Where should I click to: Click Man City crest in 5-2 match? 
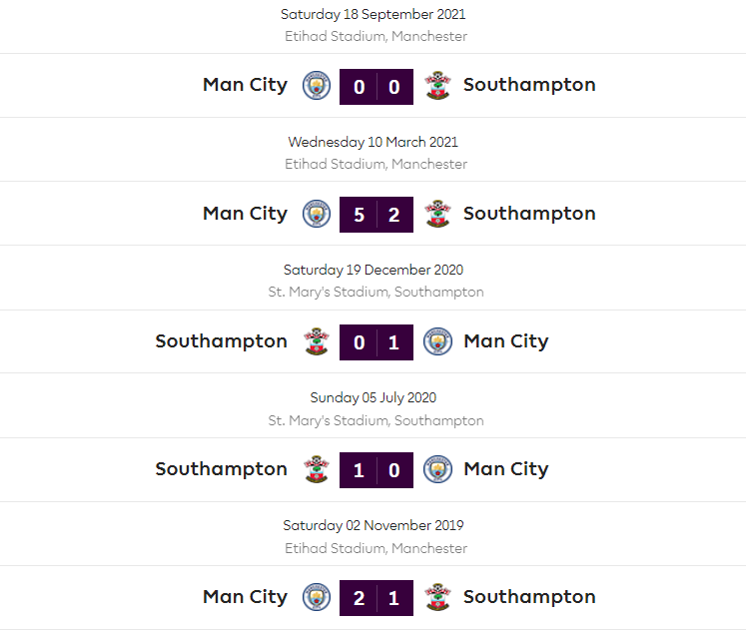(317, 214)
